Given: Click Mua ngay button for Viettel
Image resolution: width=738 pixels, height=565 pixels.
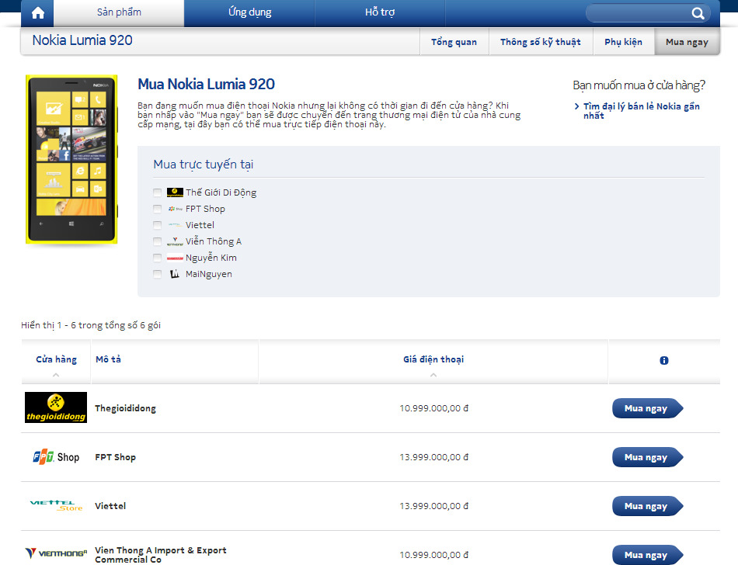Looking at the screenshot, I should [647, 506].
